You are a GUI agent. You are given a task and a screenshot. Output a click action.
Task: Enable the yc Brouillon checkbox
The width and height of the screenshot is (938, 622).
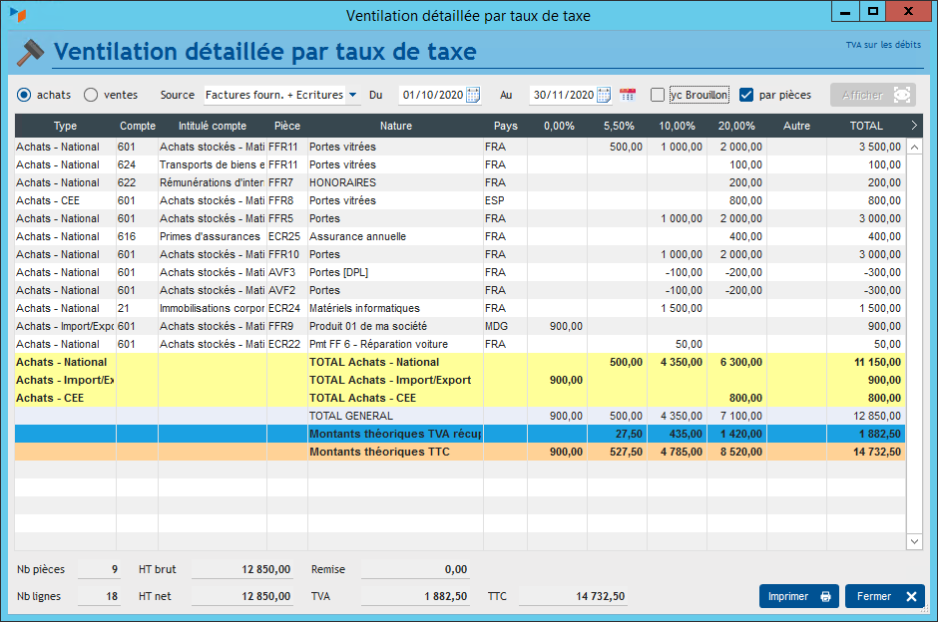pyautogui.click(x=658, y=95)
